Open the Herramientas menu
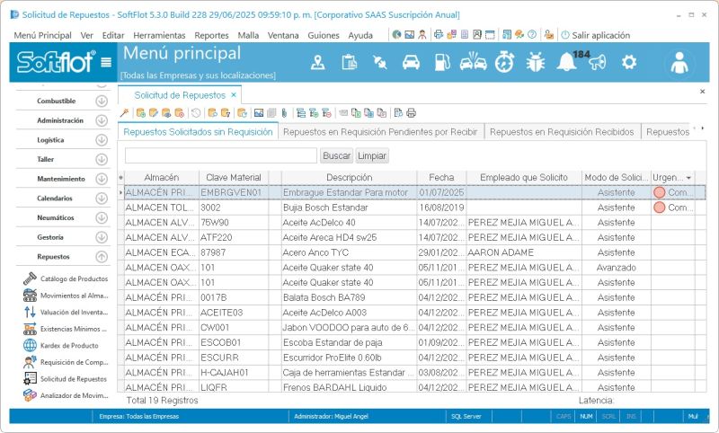 [x=159, y=35]
